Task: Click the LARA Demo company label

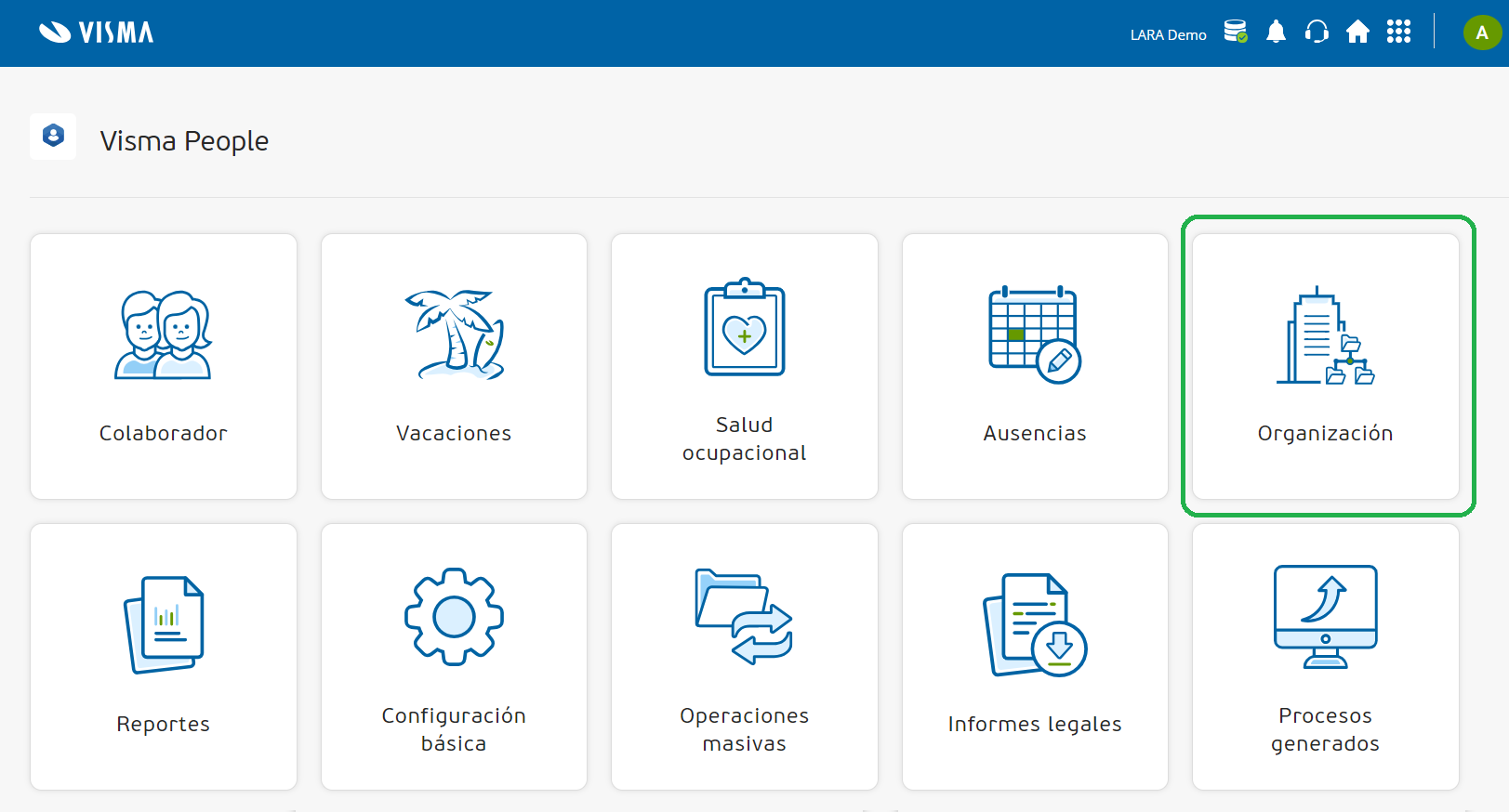Action: 1168,35
